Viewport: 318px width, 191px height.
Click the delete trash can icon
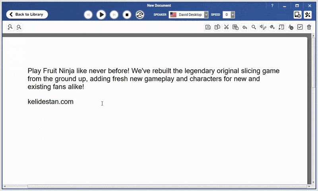309,27
